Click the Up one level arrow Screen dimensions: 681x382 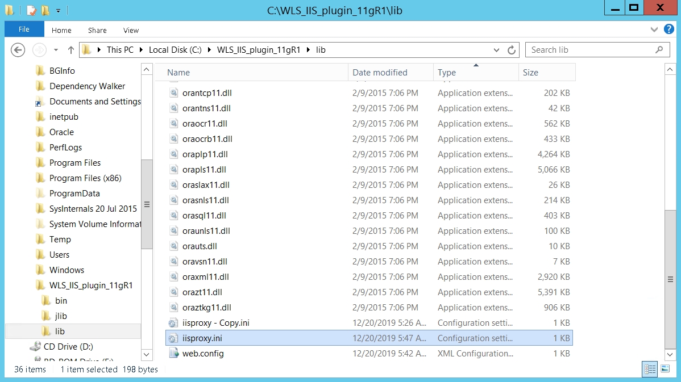click(x=71, y=50)
